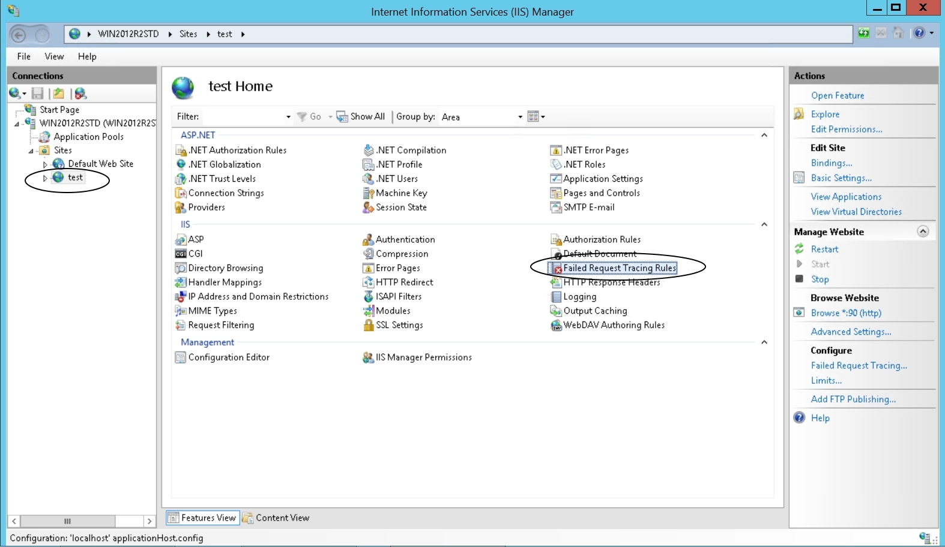Open the IIS Manager Permissions icon
This screenshot has width=945, height=547.
pos(369,357)
